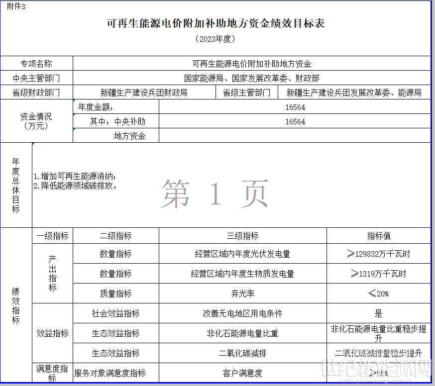Click the '绩效指标' vertical header cell

16,305
